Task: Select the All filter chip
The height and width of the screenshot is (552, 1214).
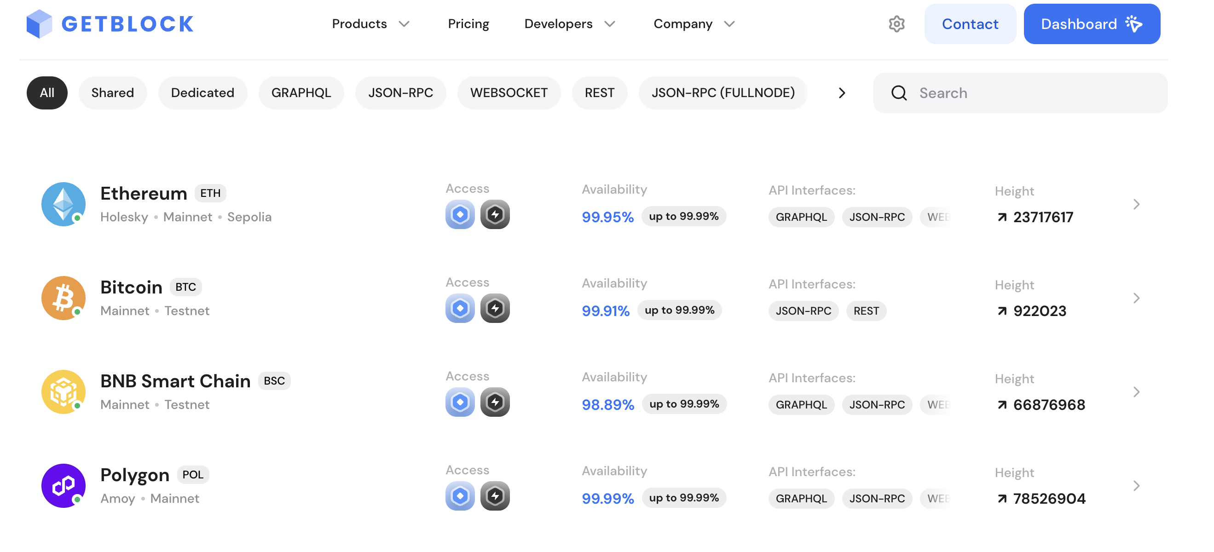Action: tap(46, 93)
